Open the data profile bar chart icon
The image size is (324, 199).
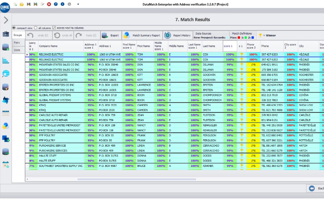[x=5, y=61]
